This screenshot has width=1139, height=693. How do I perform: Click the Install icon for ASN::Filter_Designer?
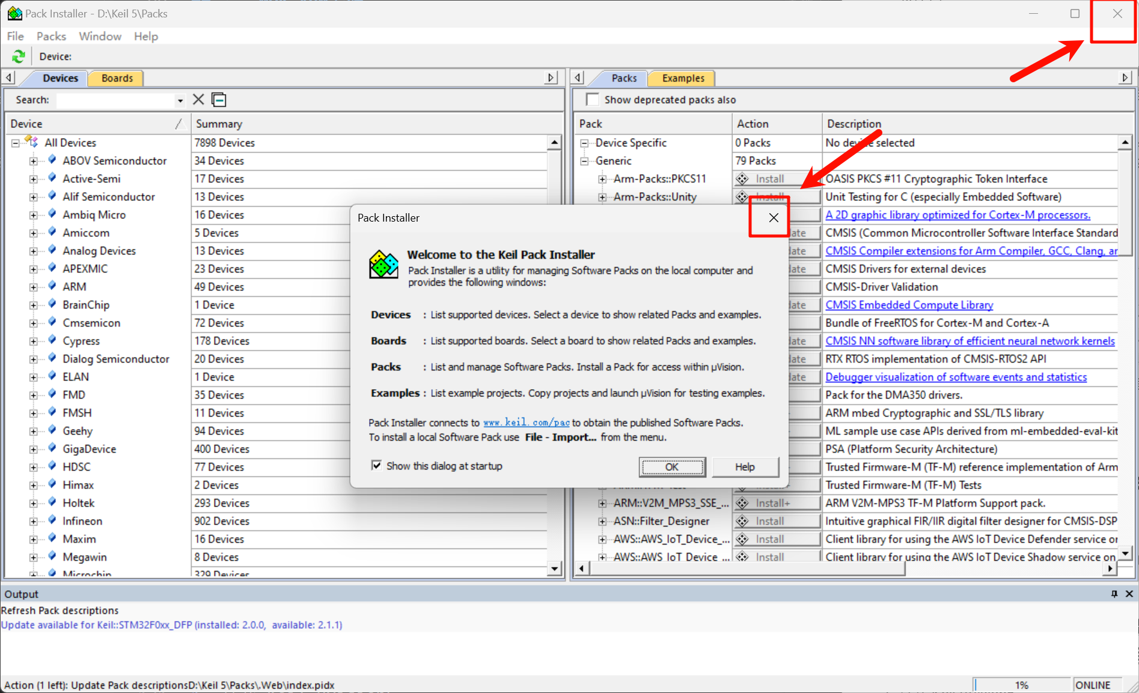743,521
